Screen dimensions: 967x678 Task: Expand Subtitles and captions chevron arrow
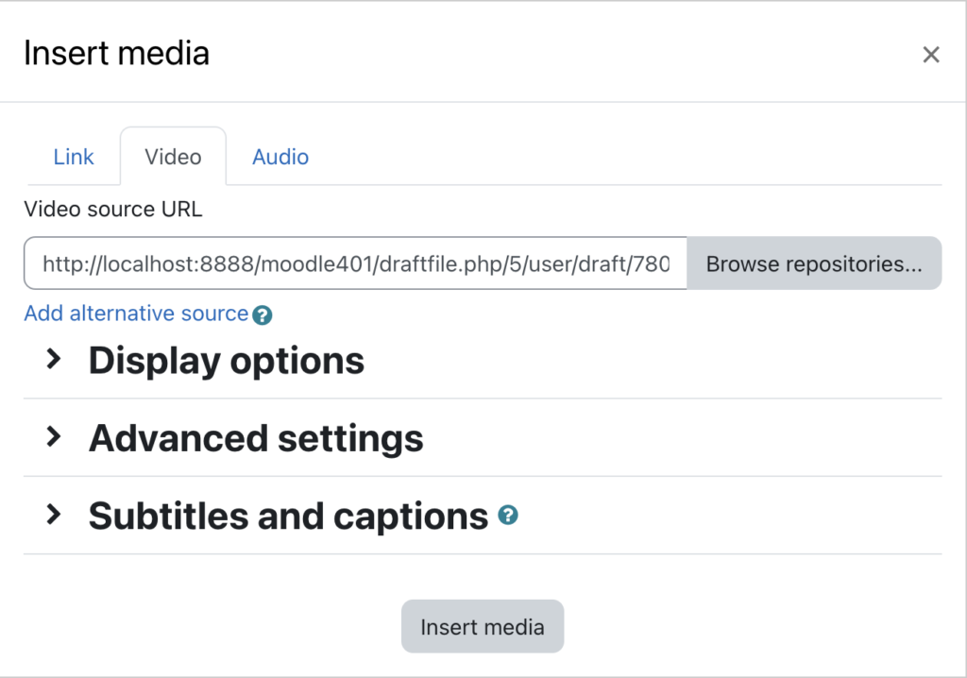tap(54, 515)
